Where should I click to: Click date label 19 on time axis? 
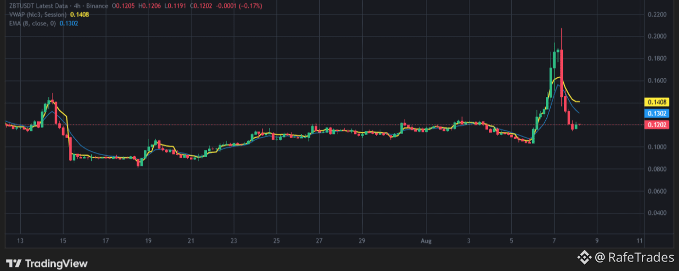[x=148, y=241]
